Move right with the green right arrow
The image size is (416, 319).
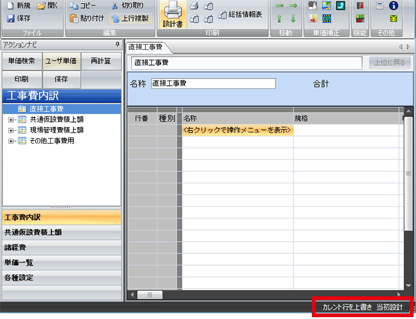[293, 6]
